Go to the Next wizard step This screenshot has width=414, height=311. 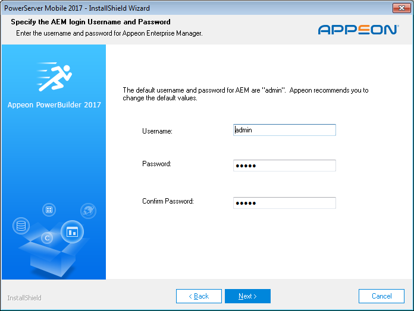pos(247,296)
